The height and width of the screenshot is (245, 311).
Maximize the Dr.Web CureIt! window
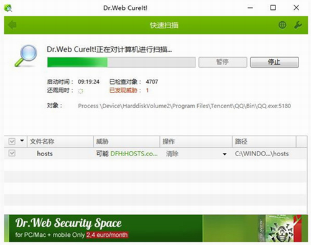273,8
